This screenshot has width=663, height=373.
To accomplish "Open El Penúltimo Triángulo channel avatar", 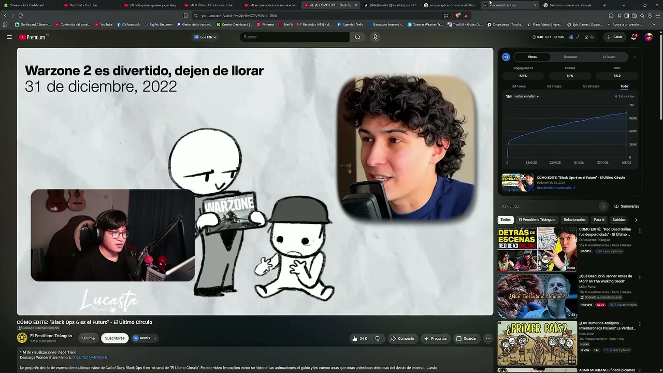I will pyautogui.click(x=22, y=338).
